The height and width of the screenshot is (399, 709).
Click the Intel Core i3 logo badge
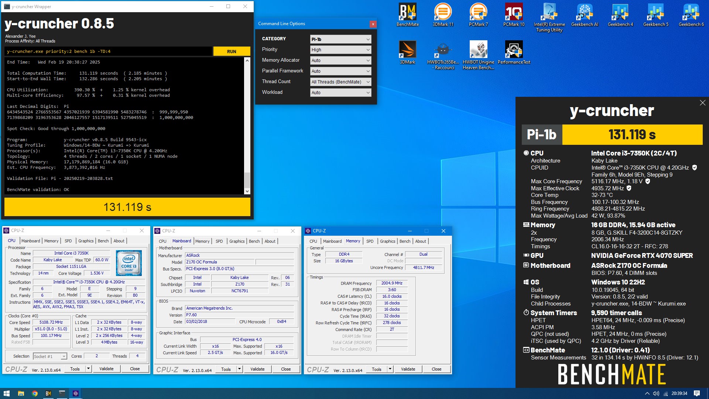(x=129, y=263)
